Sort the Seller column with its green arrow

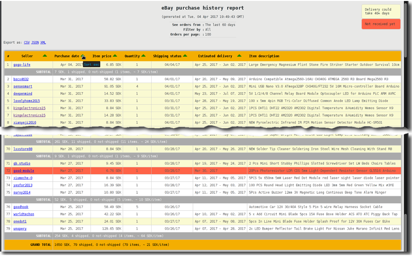tap(45, 56)
